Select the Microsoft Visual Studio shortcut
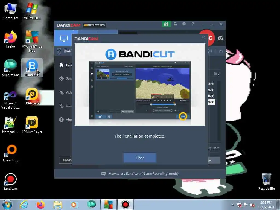The height and width of the screenshot is (210, 280). (x=11, y=100)
